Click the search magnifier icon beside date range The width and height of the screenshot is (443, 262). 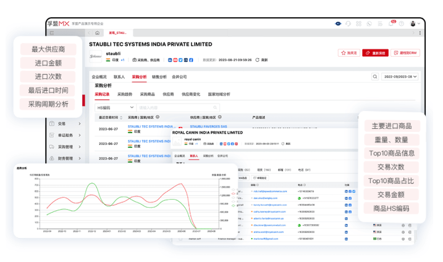[375, 77]
